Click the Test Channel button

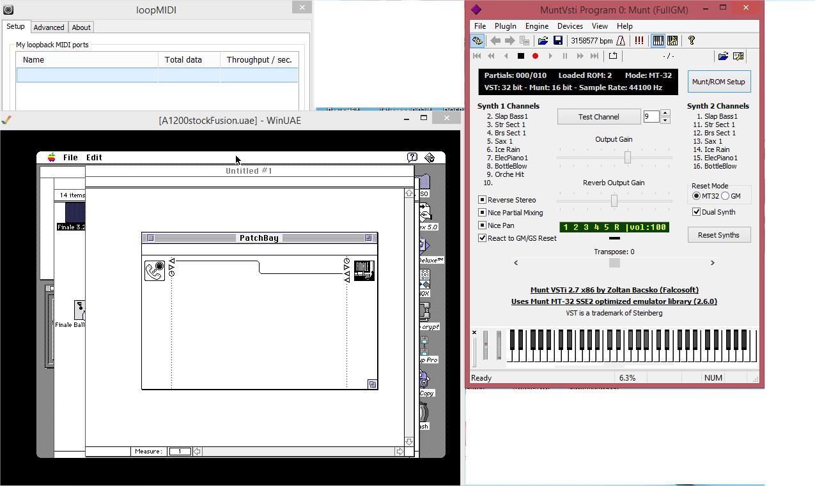(x=599, y=117)
